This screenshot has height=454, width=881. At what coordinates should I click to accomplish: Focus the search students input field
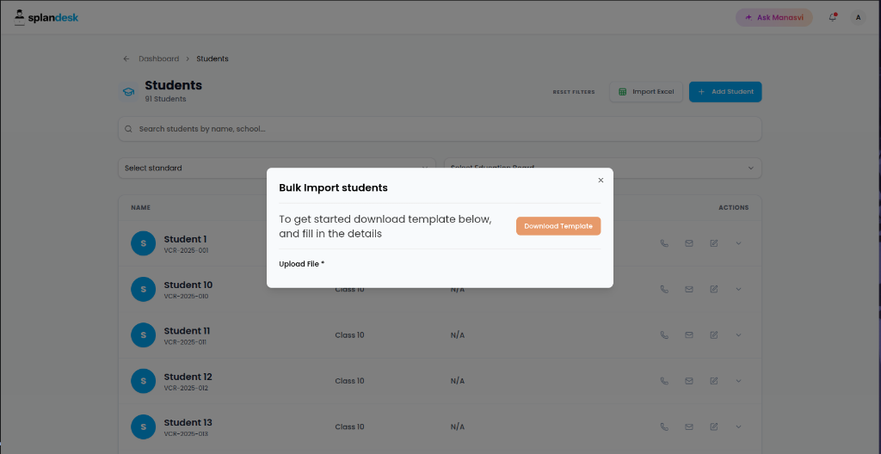(x=440, y=129)
